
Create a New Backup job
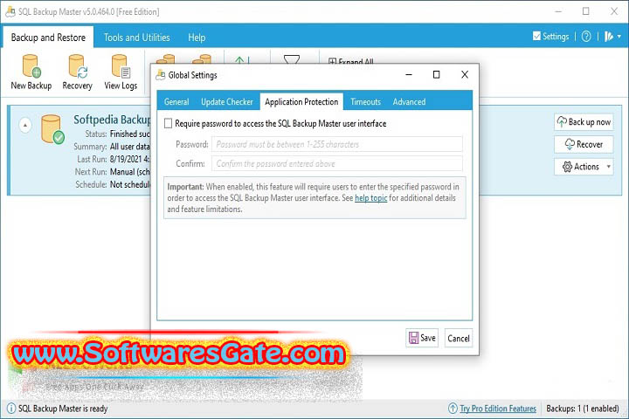click(31, 72)
